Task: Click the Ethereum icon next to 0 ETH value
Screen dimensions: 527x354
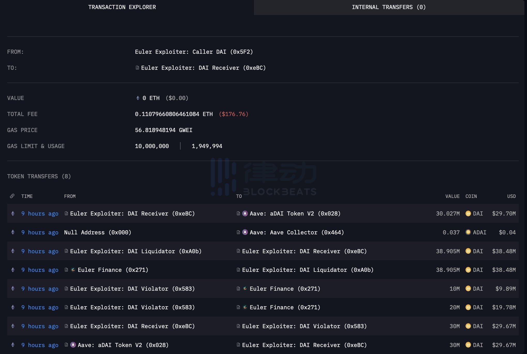Action: click(138, 98)
